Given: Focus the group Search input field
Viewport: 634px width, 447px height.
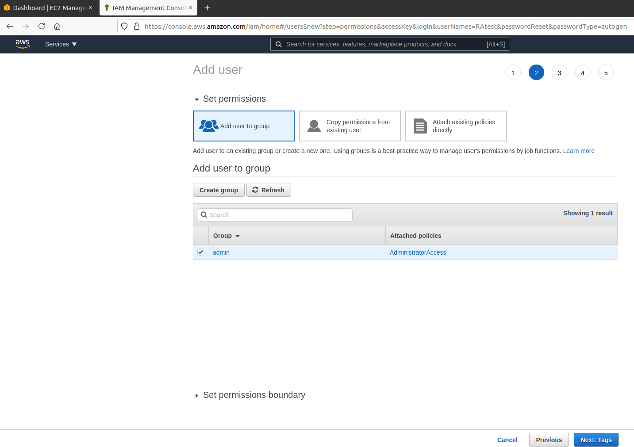Looking at the screenshot, I should 275,215.
